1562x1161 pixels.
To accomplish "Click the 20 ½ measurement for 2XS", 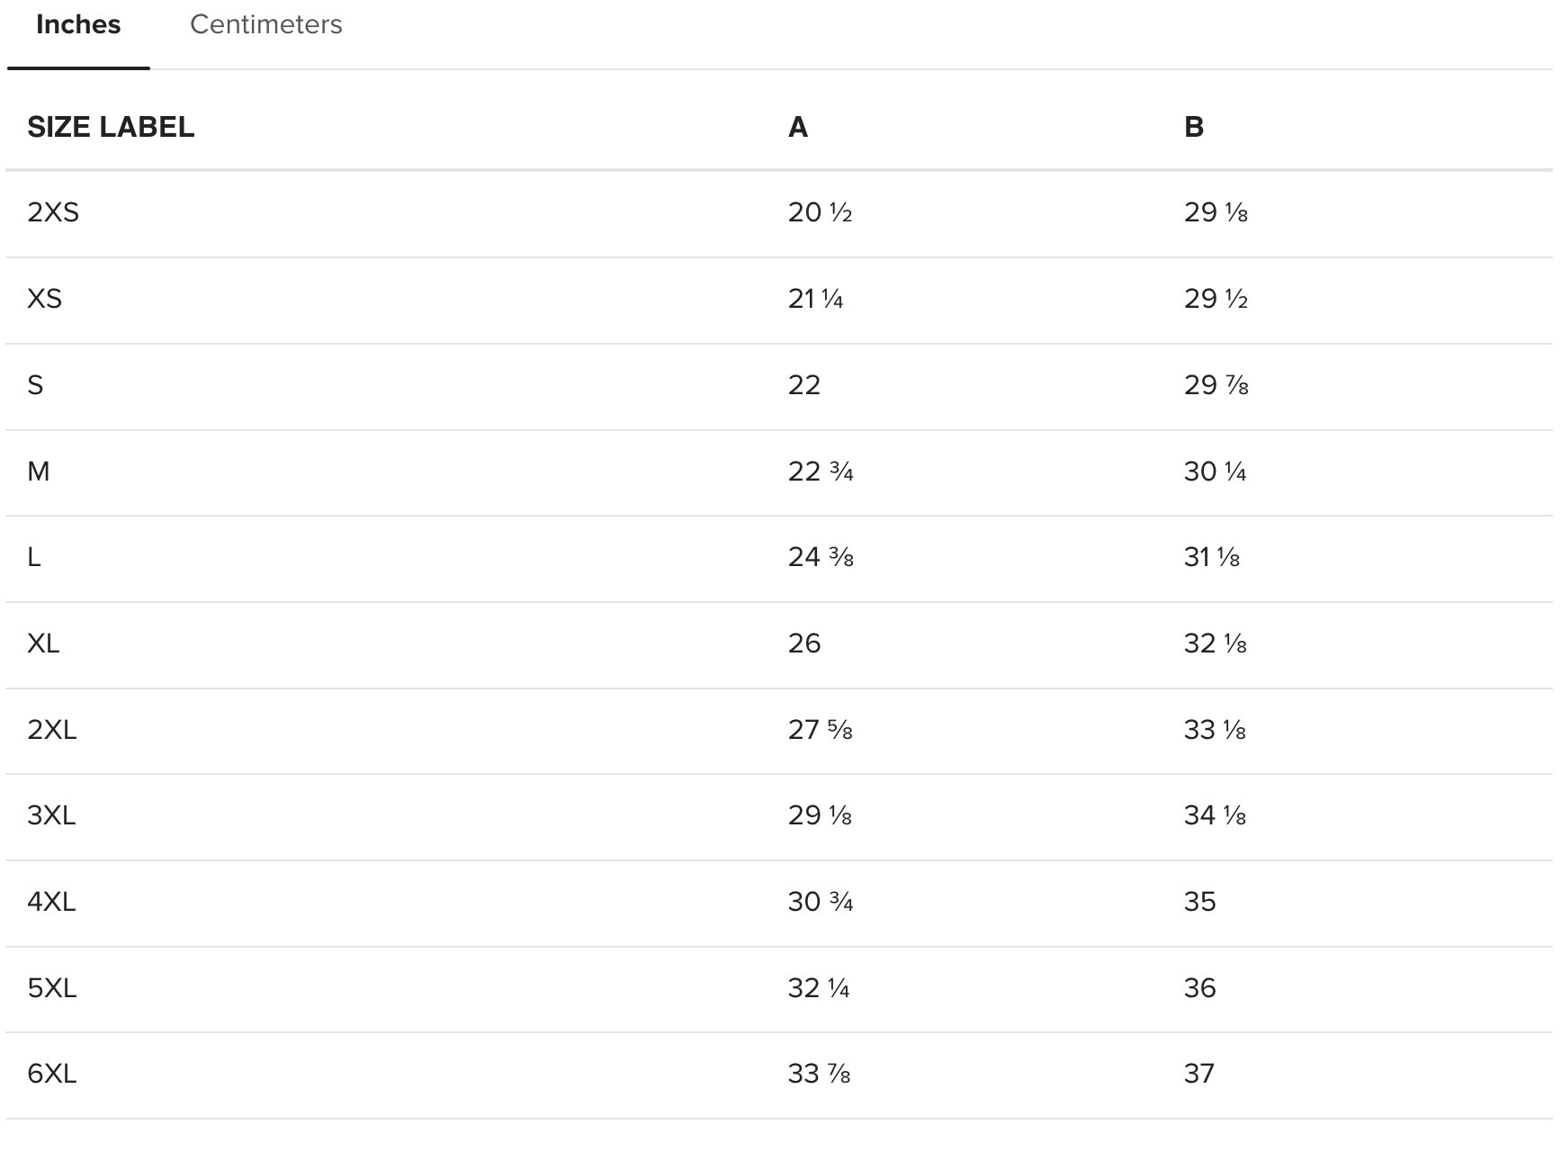I will [x=820, y=212].
